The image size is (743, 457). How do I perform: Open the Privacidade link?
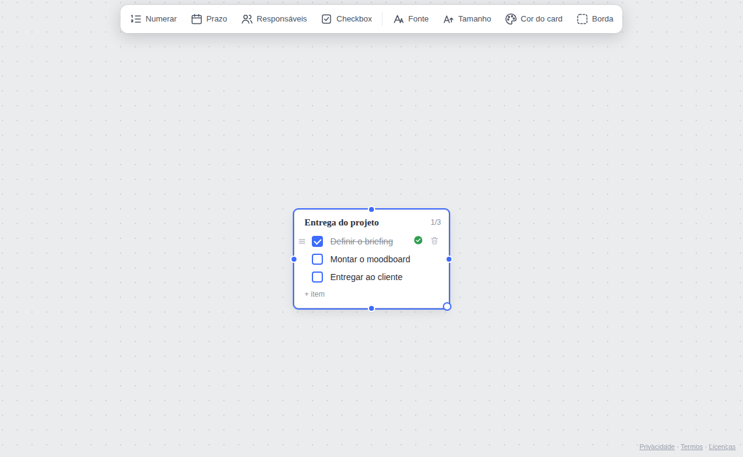tap(657, 447)
